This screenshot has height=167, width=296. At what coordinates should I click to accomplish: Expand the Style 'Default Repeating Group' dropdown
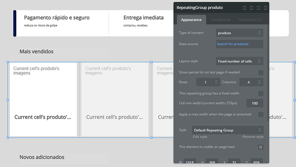(228, 130)
